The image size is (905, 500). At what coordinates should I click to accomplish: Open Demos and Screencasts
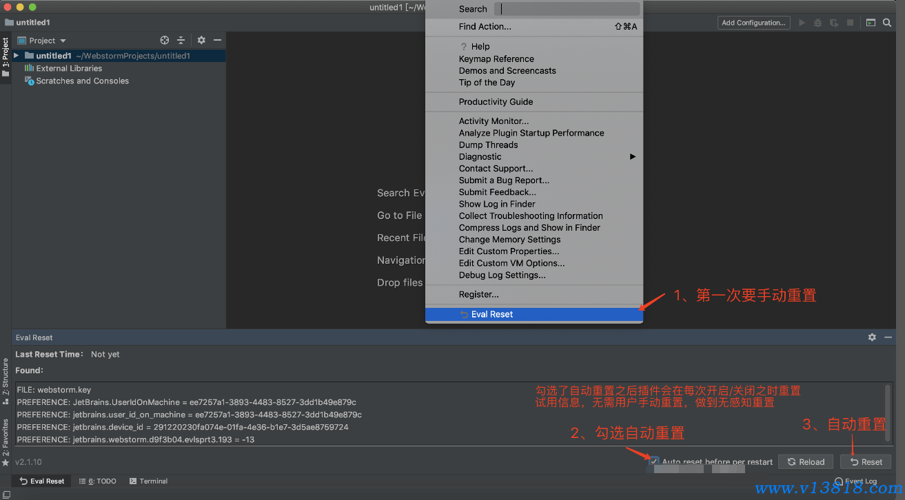(x=534, y=71)
